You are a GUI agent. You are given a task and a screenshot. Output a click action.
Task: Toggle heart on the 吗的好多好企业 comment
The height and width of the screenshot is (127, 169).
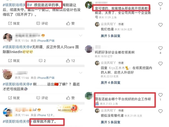coord(160,48)
